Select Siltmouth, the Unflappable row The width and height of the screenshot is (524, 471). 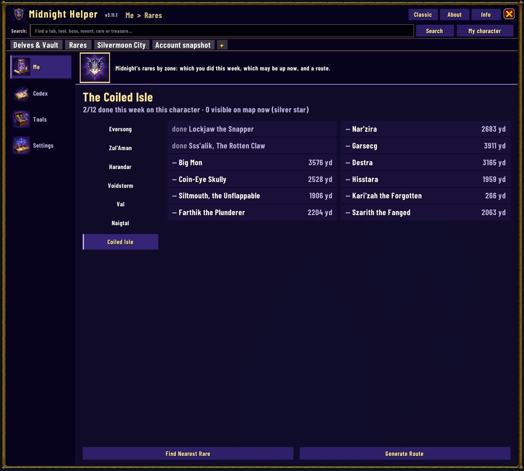click(x=252, y=196)
